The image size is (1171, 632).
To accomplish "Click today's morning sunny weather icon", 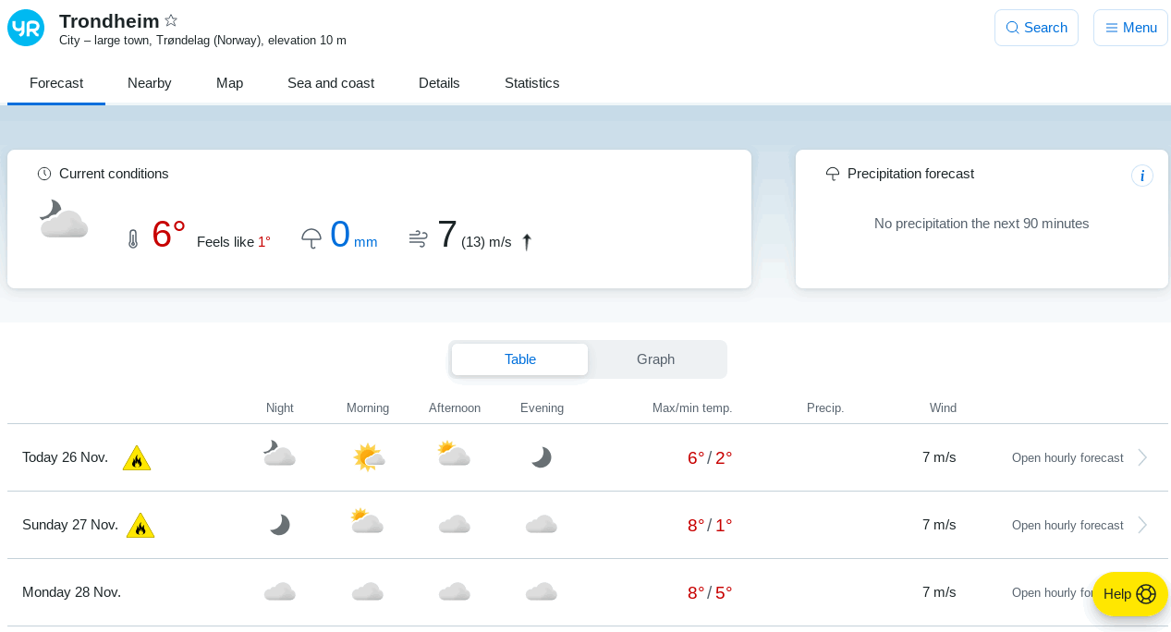I will point(368,457).
